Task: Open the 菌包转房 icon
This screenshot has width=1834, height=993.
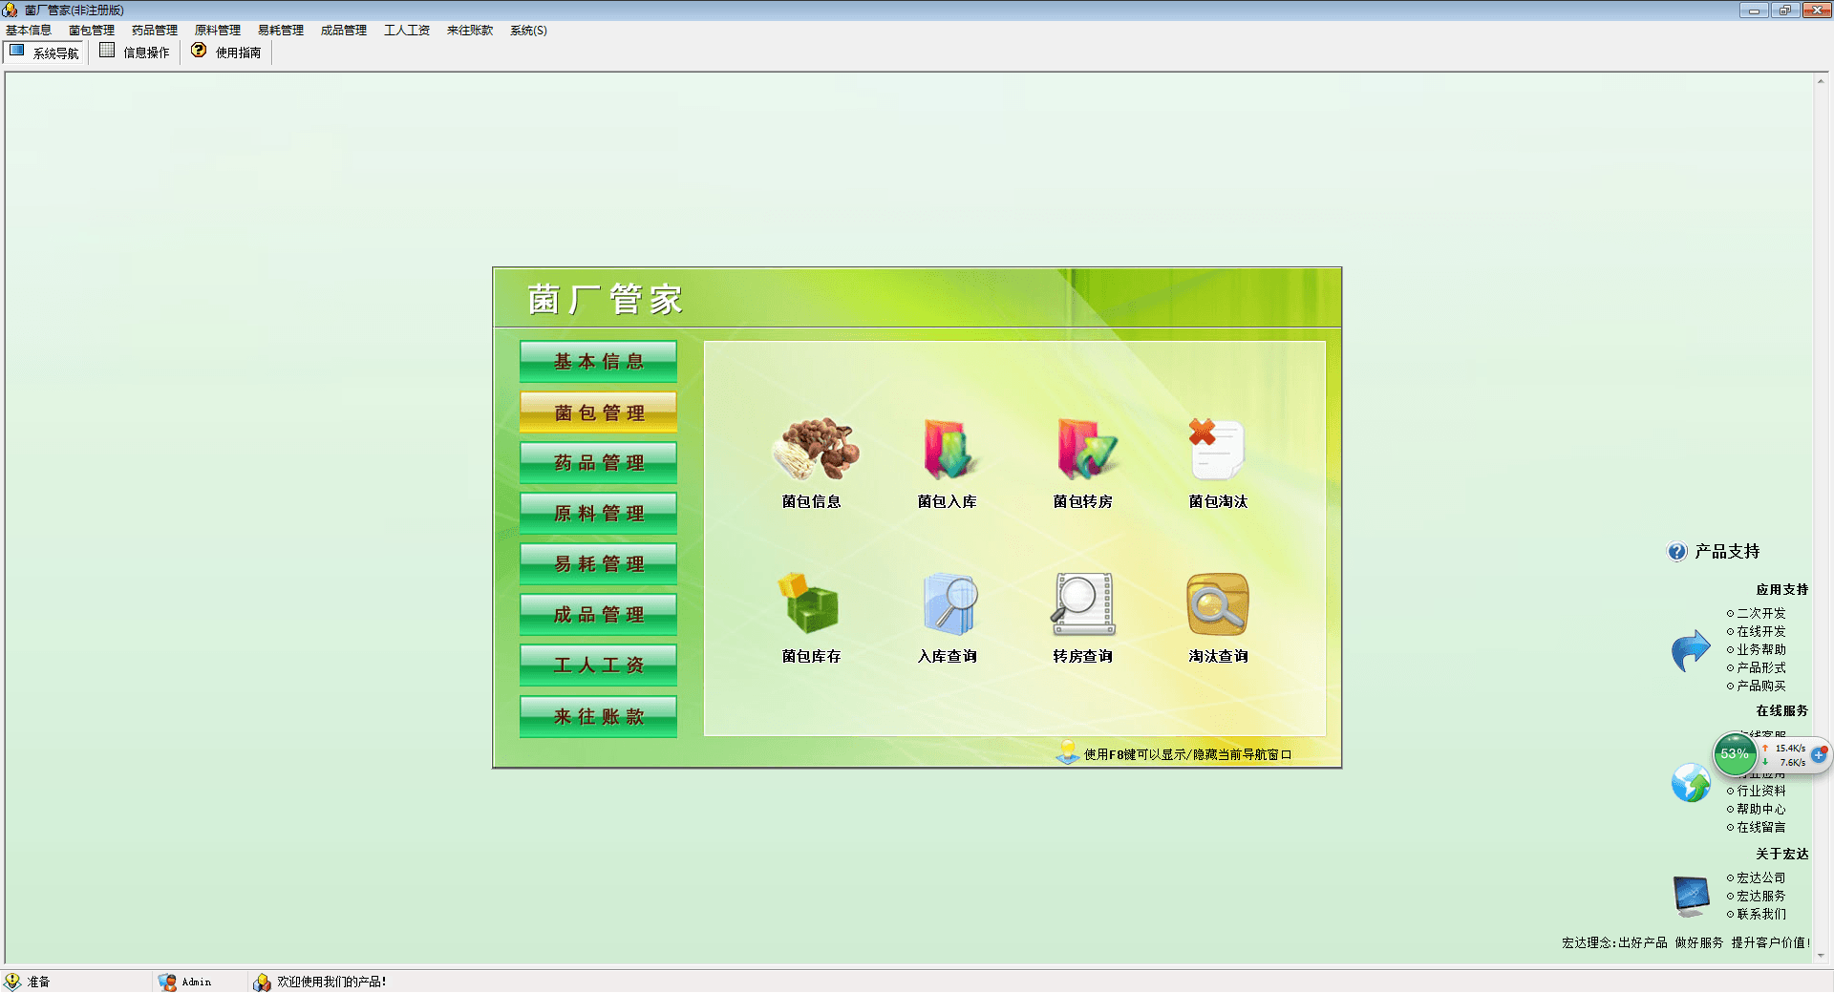Action: pyautogui.click(x=1085, y=449)
